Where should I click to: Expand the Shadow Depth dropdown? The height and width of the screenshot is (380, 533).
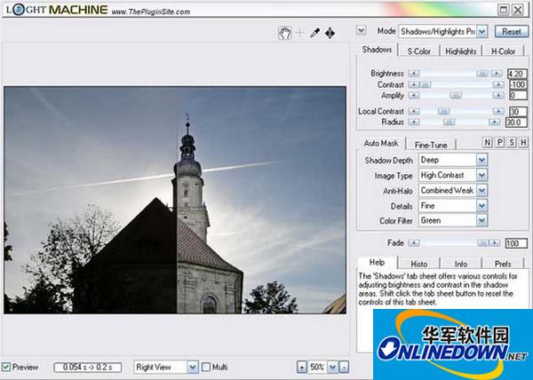[x=482, y=160]
